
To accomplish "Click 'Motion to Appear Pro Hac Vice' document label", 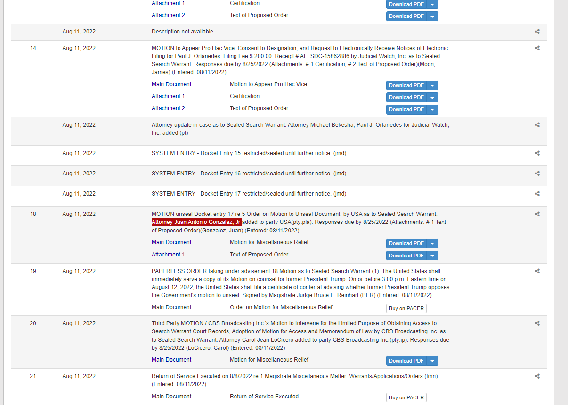I will coord(268,84).
